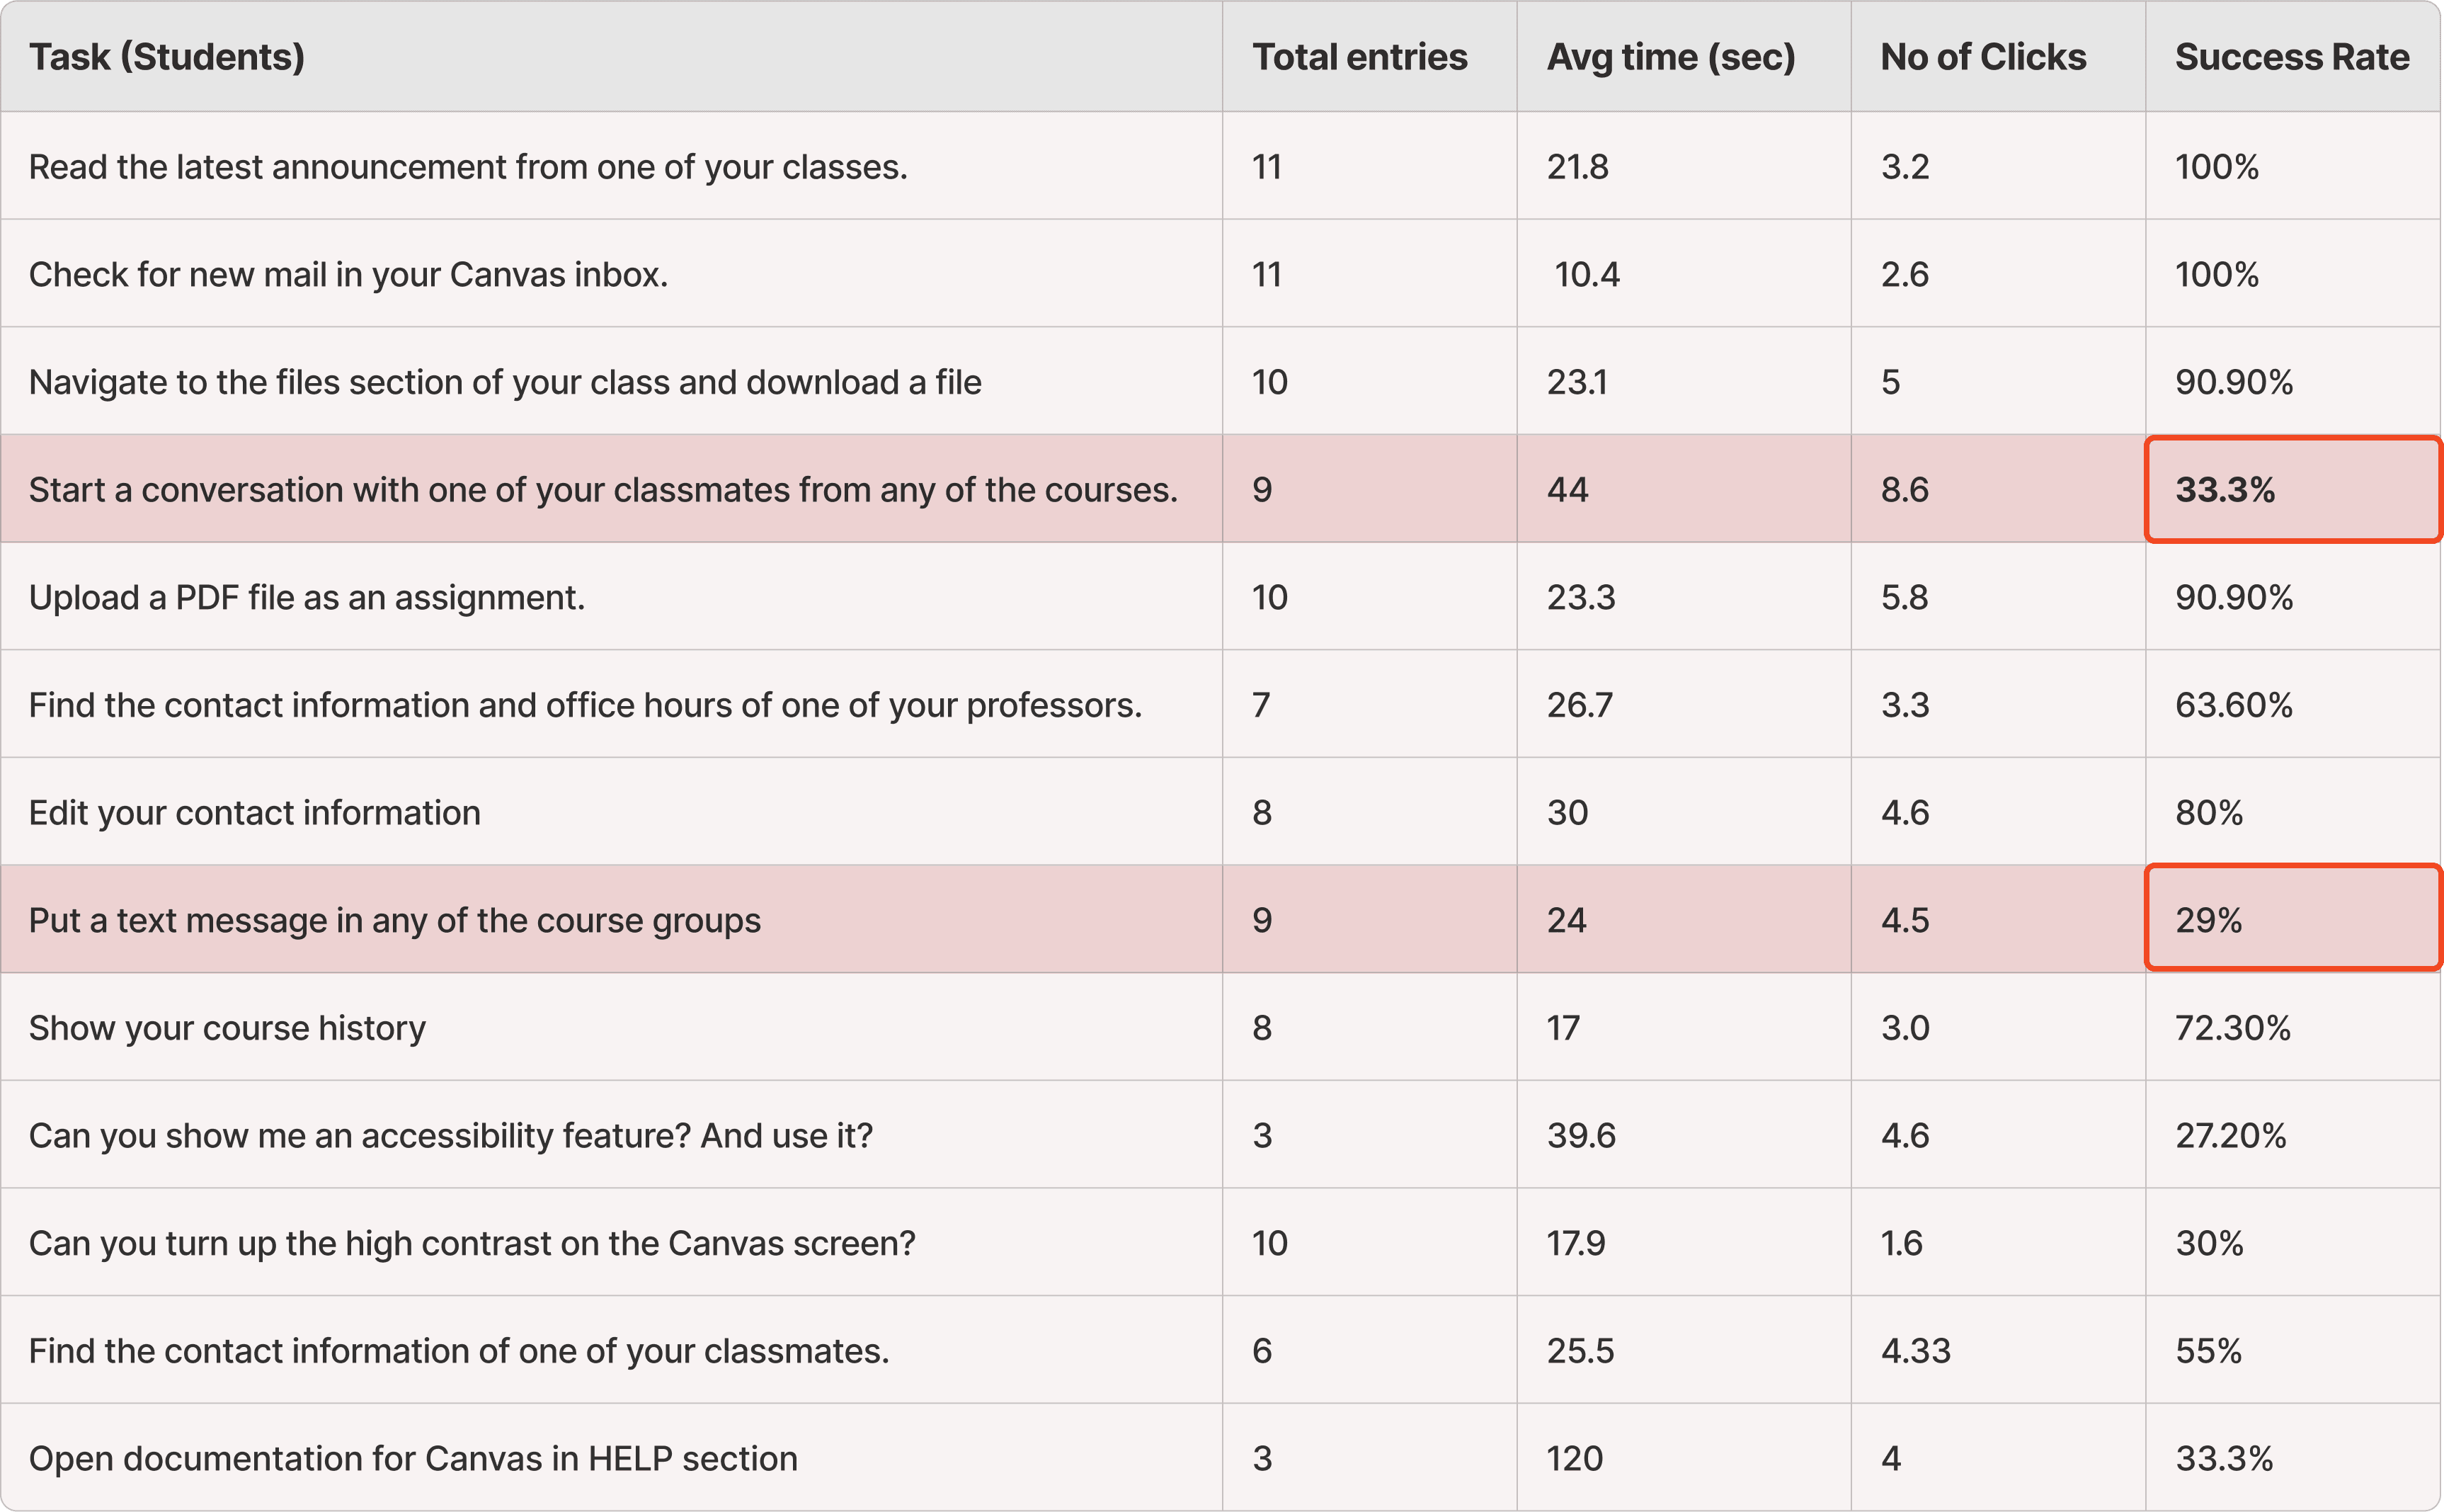The width and height of the screenshot is (2444, 1512).
Task: Click the Avg time (sec) header
Action: point(1670,57)
